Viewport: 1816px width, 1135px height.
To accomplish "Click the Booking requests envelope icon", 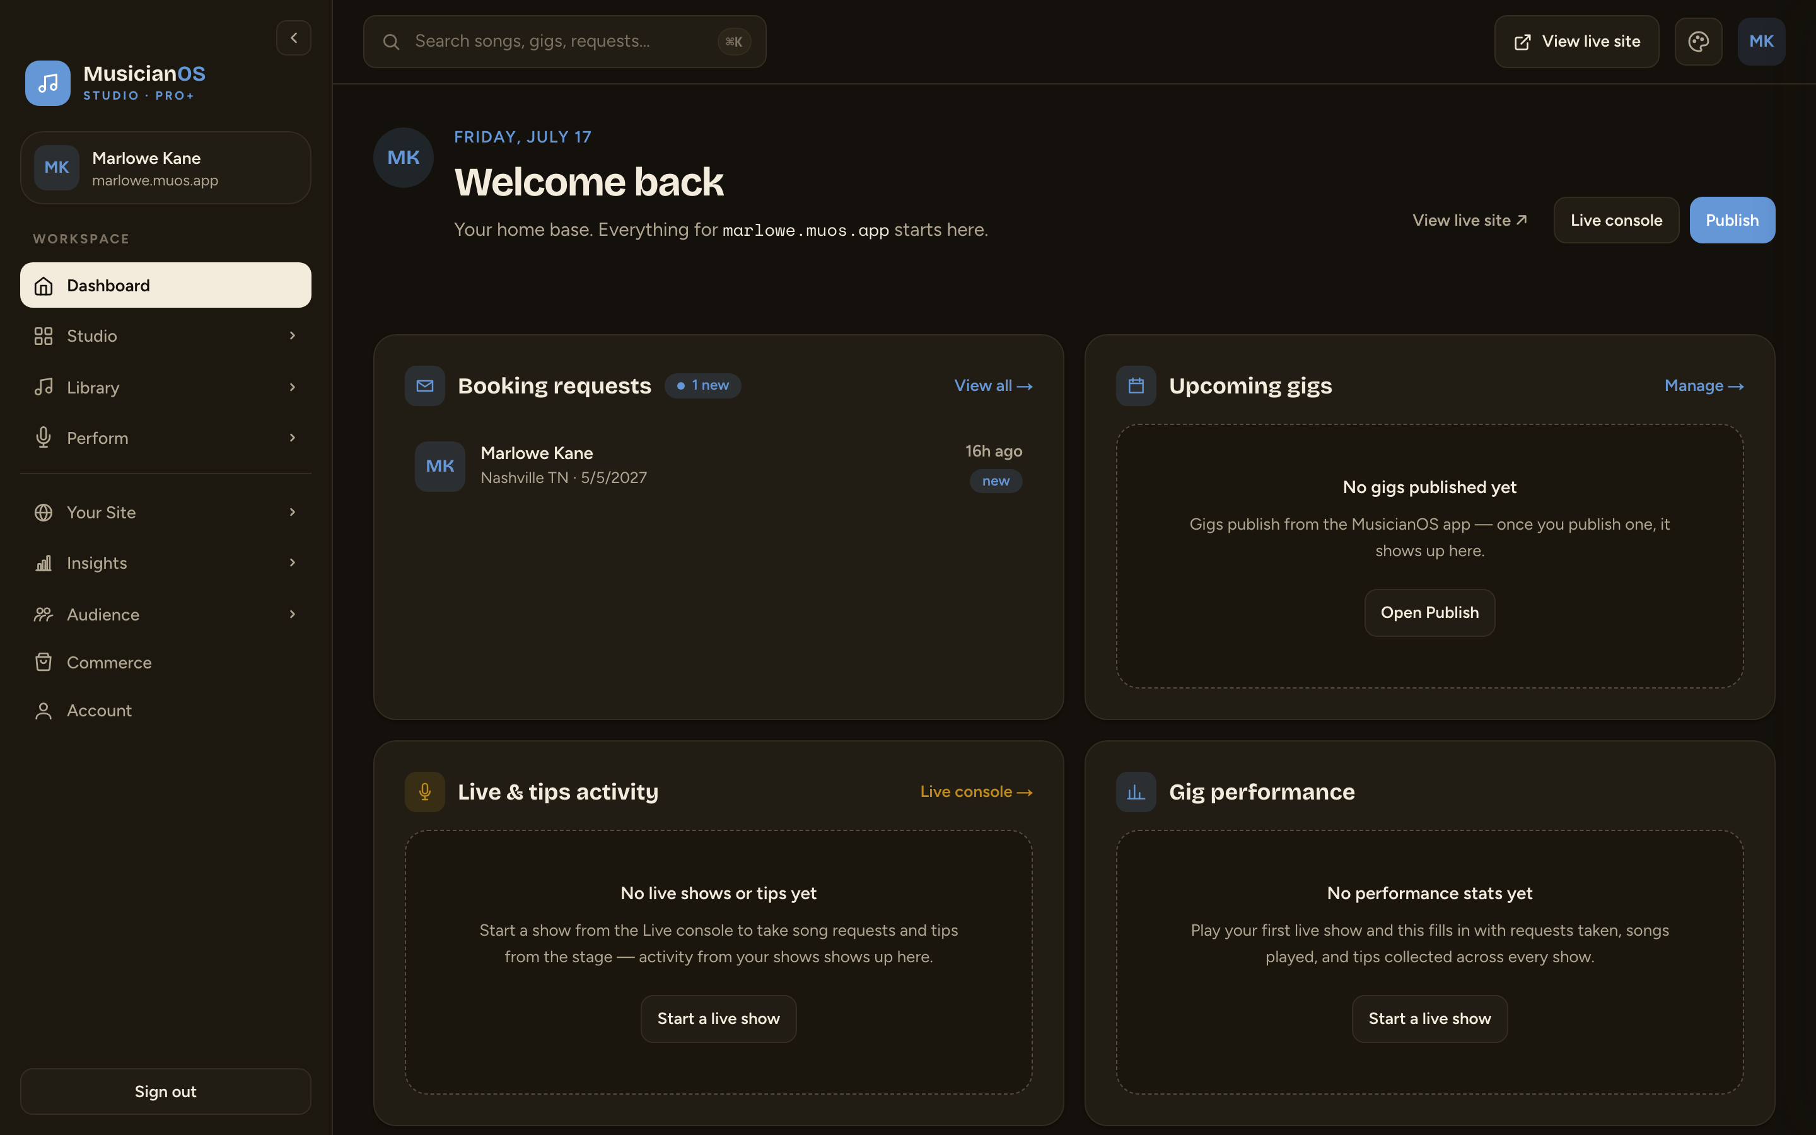I will pyautogui.click(x=425, y=386).
